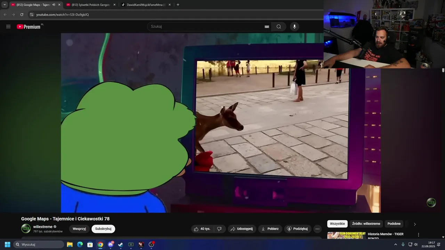
Task: Go forward in browser history
Action: coord(13,15)
